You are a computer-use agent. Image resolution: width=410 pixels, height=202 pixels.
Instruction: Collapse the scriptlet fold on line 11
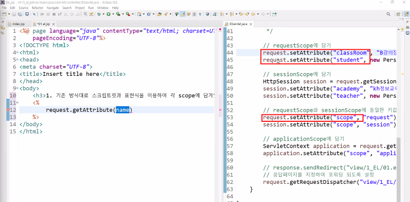click(17, 103)
